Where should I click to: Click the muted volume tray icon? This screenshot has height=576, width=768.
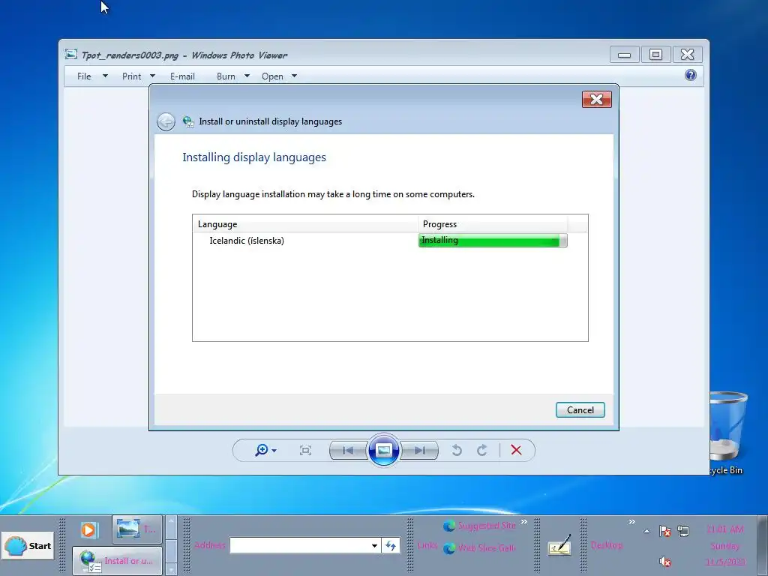[664, 561]
